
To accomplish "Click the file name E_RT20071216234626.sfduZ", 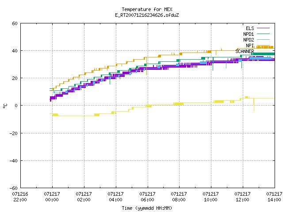I will 147,15.
